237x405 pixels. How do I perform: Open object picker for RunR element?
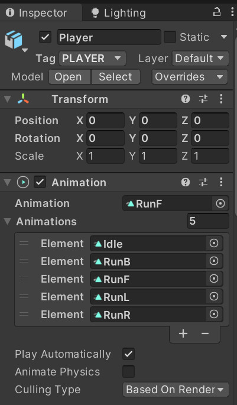pos(214,315)
